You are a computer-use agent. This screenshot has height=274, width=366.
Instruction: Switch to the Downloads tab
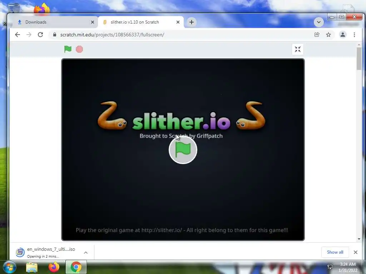coord(55,22)
